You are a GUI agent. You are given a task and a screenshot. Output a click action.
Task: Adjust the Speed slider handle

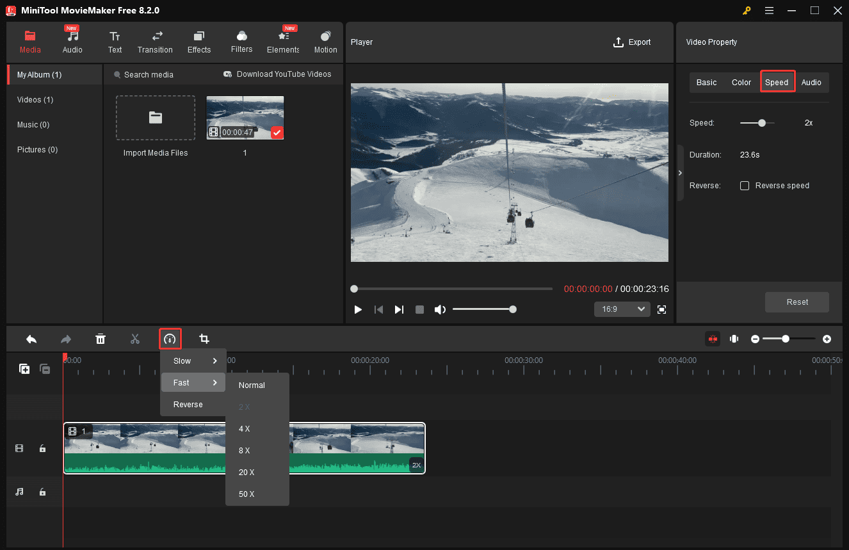coord(762,123)
